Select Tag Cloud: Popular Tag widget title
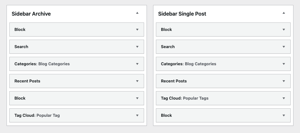The image size is (300, 133). (37, 116)
